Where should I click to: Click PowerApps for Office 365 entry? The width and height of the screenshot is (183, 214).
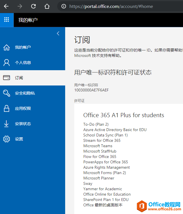(106, 162)
